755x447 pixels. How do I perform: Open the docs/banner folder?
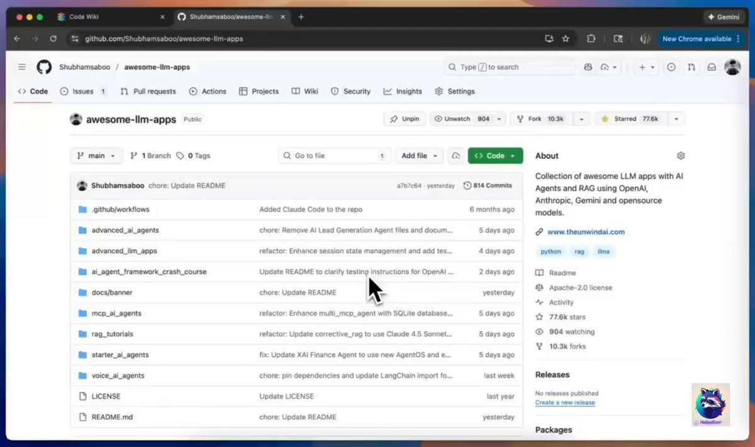pos(112,292)
